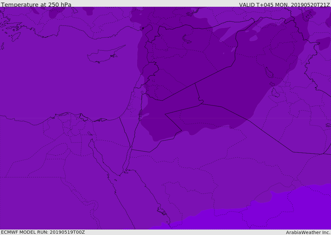Click 'ECMWF MODEL RUN: 20190519T00Z' footer text
331x235 pixels.
(x=43, y=232)
